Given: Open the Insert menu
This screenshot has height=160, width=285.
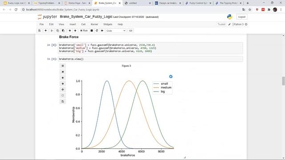Looking at the screenshot, I should point(73,24).
